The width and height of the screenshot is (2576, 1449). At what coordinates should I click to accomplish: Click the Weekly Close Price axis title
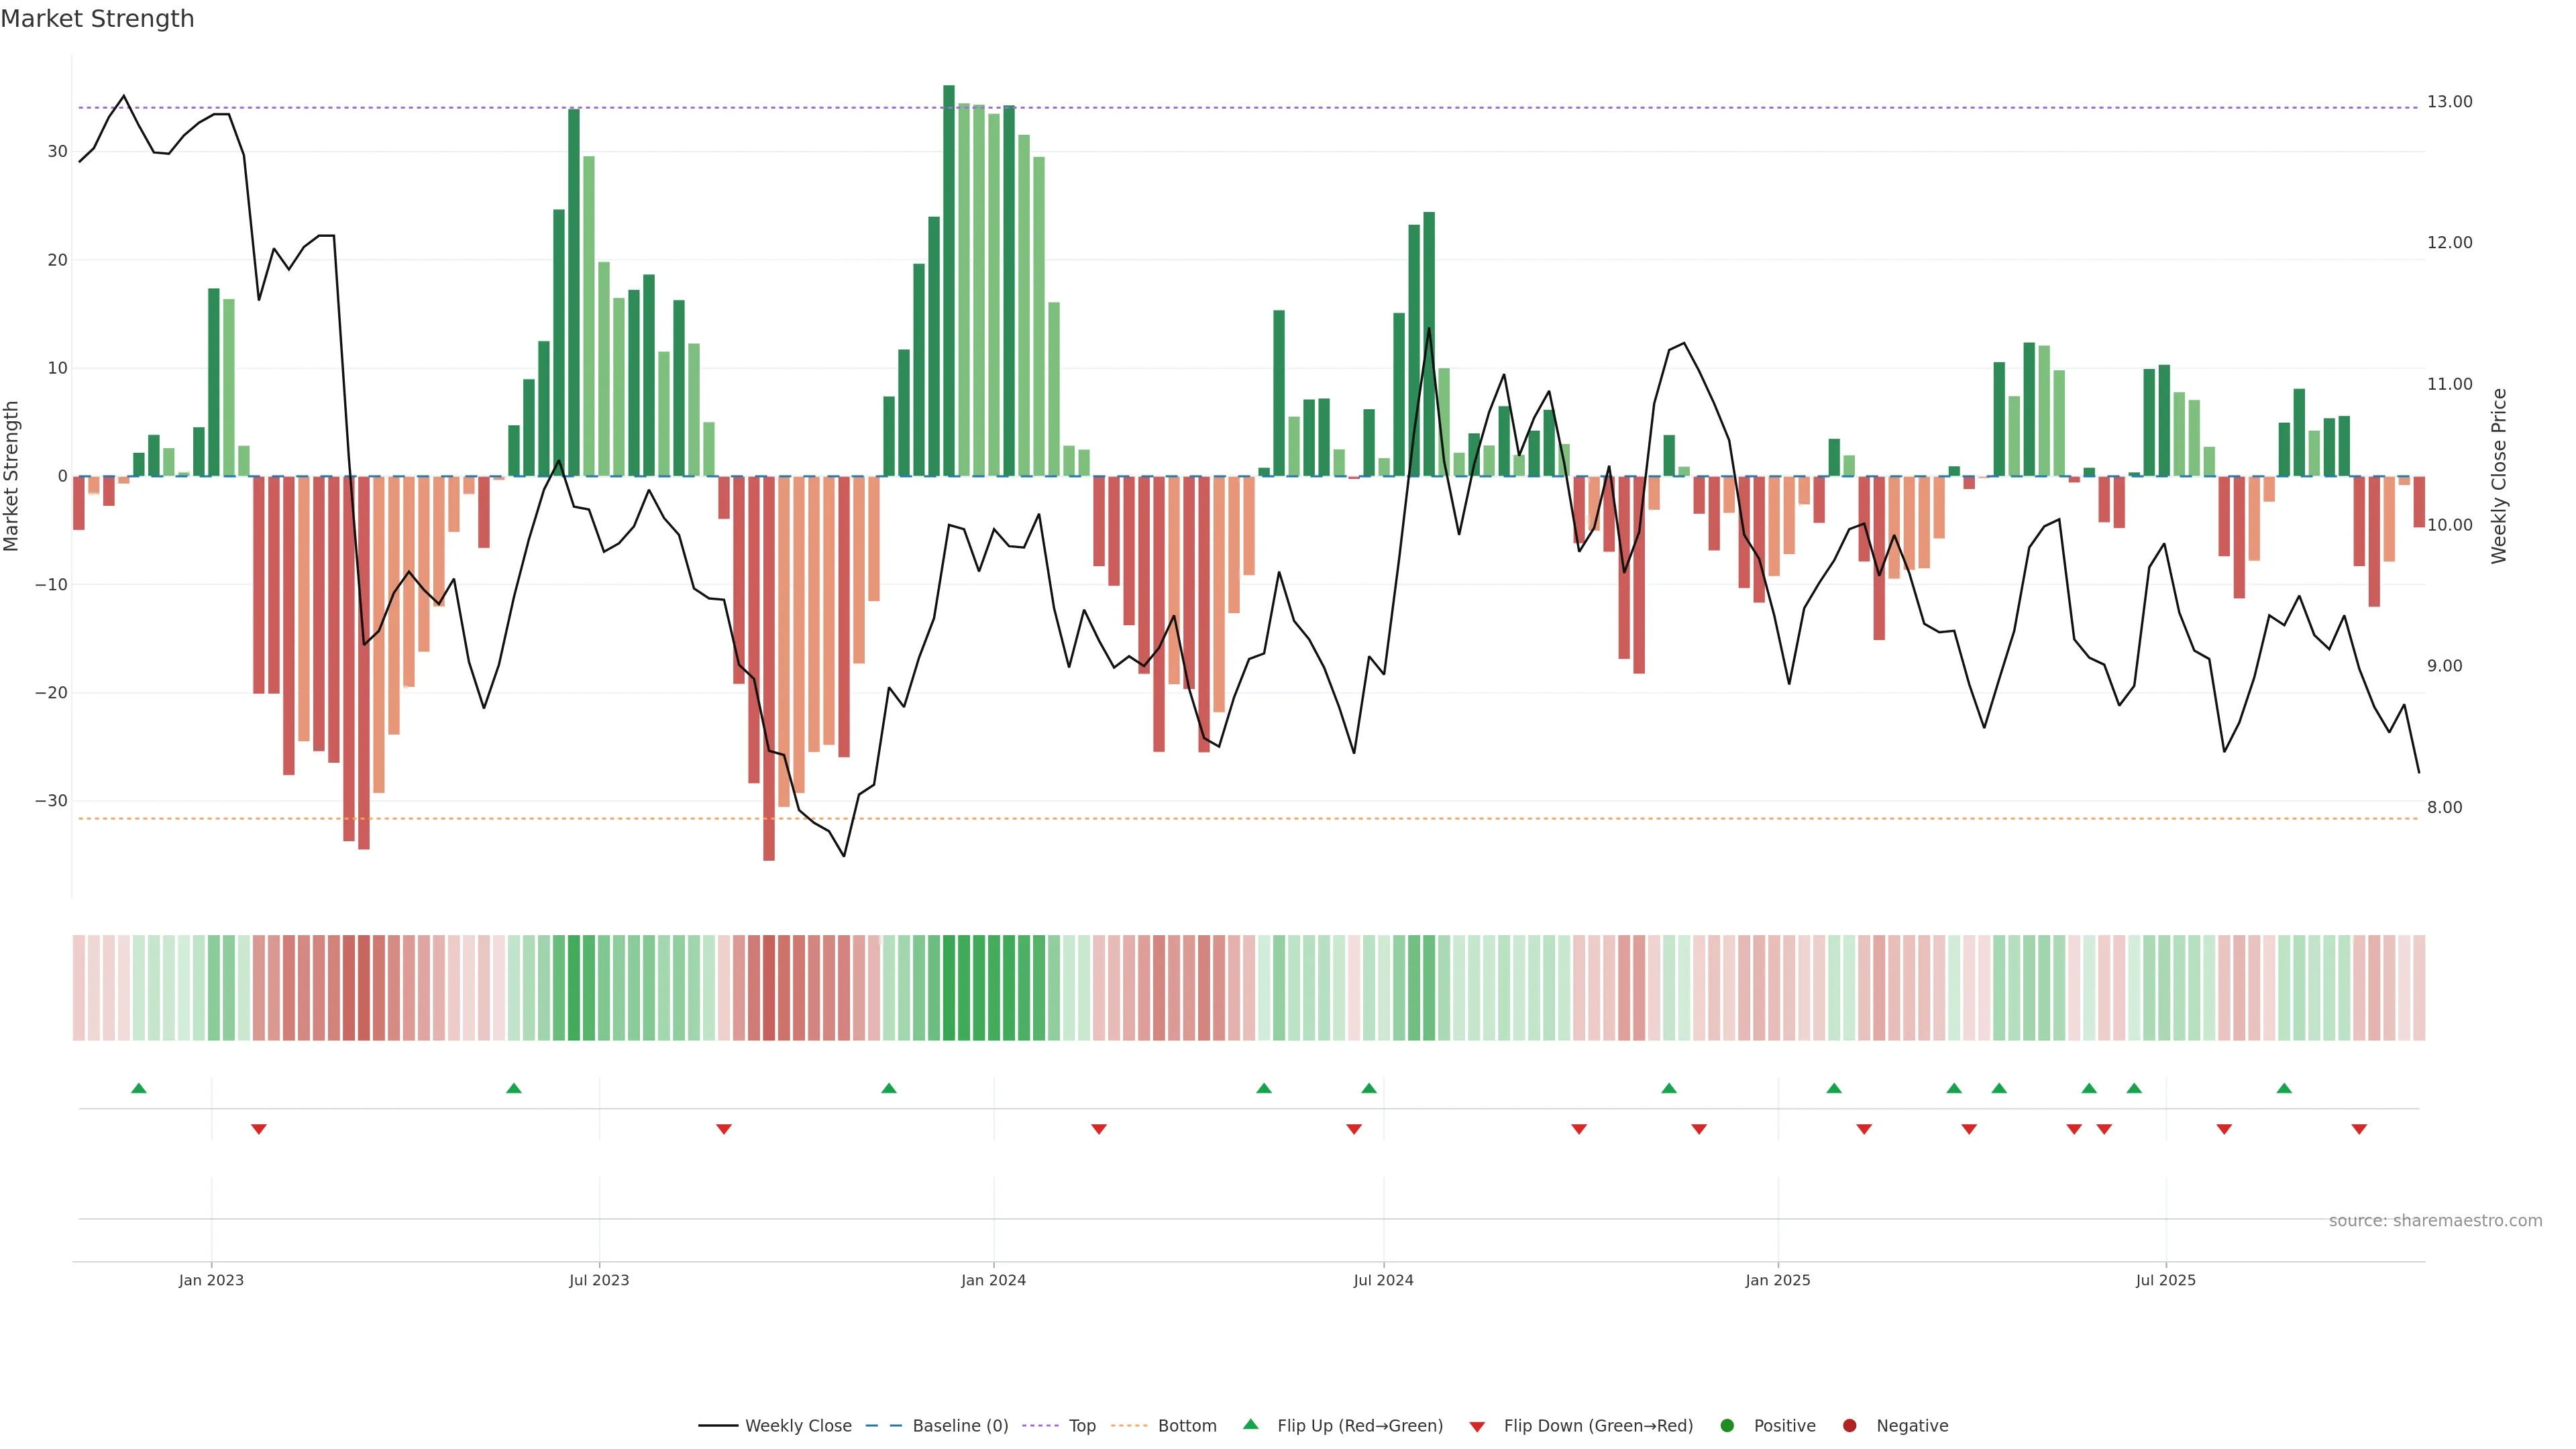click(x=2499, y=476)
